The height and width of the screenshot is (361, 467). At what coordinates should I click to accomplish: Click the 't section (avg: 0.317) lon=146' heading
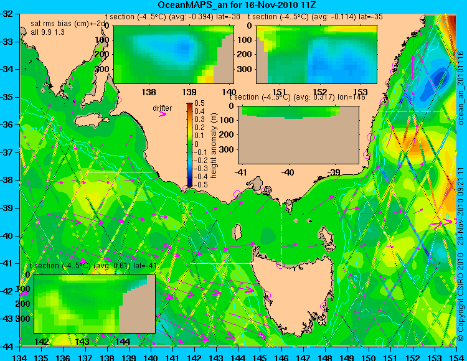click(297, 97)
